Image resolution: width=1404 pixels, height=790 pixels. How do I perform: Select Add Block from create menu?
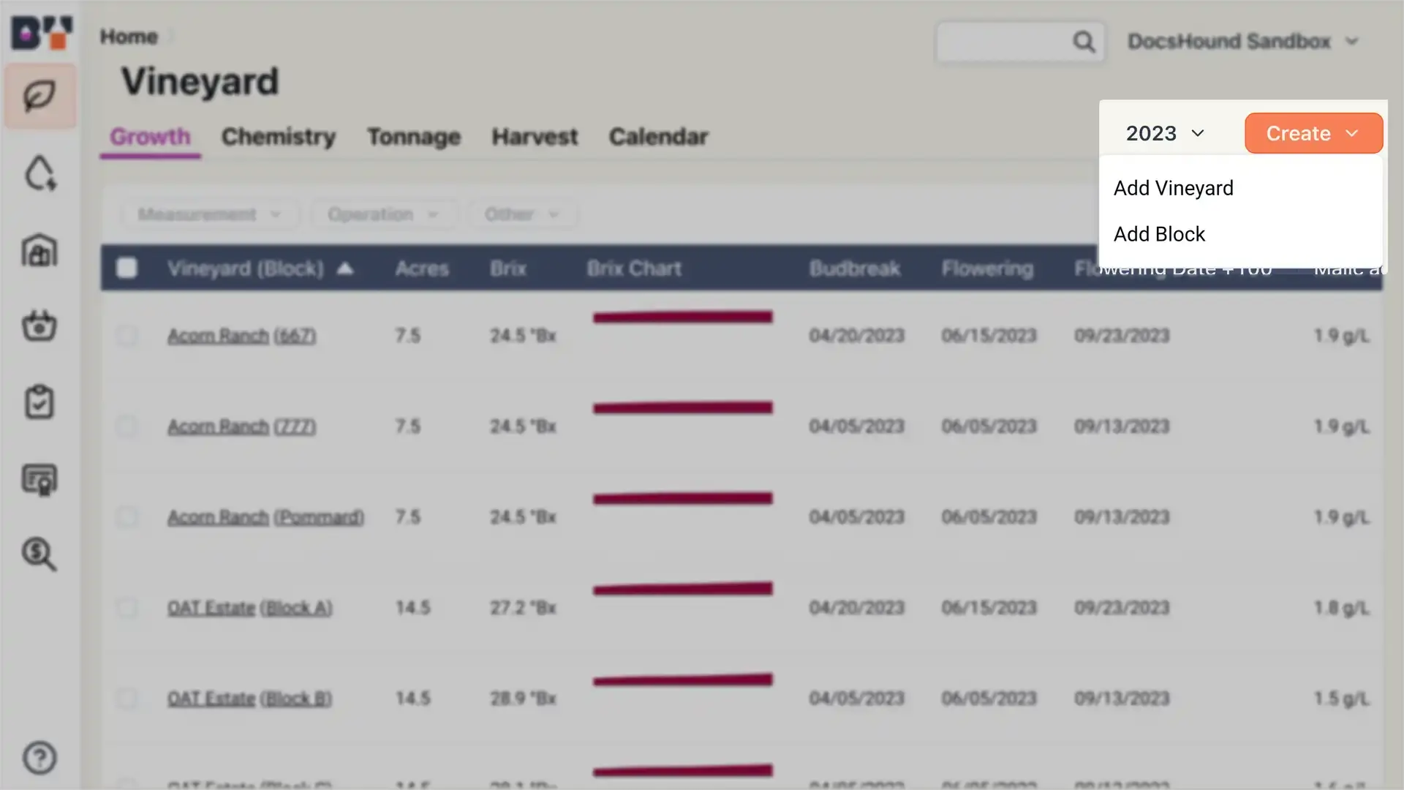coord(1159,233)
